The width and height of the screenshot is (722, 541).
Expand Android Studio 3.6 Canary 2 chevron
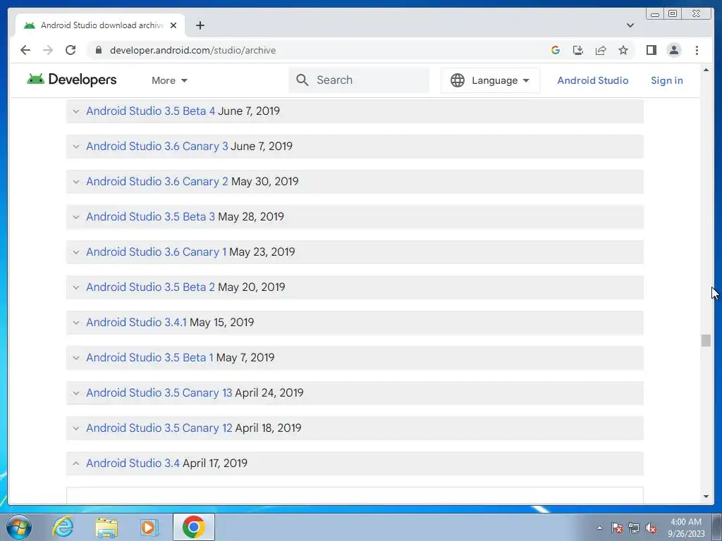(76, 182)
